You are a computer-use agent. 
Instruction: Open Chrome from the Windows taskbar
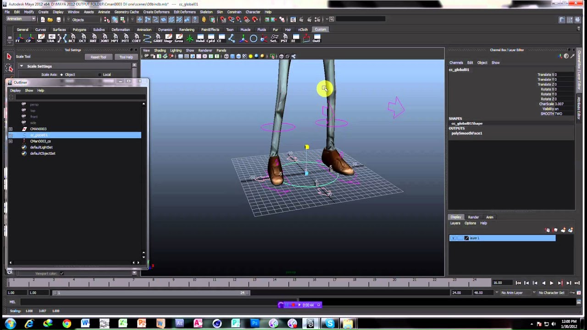(66, 324)
